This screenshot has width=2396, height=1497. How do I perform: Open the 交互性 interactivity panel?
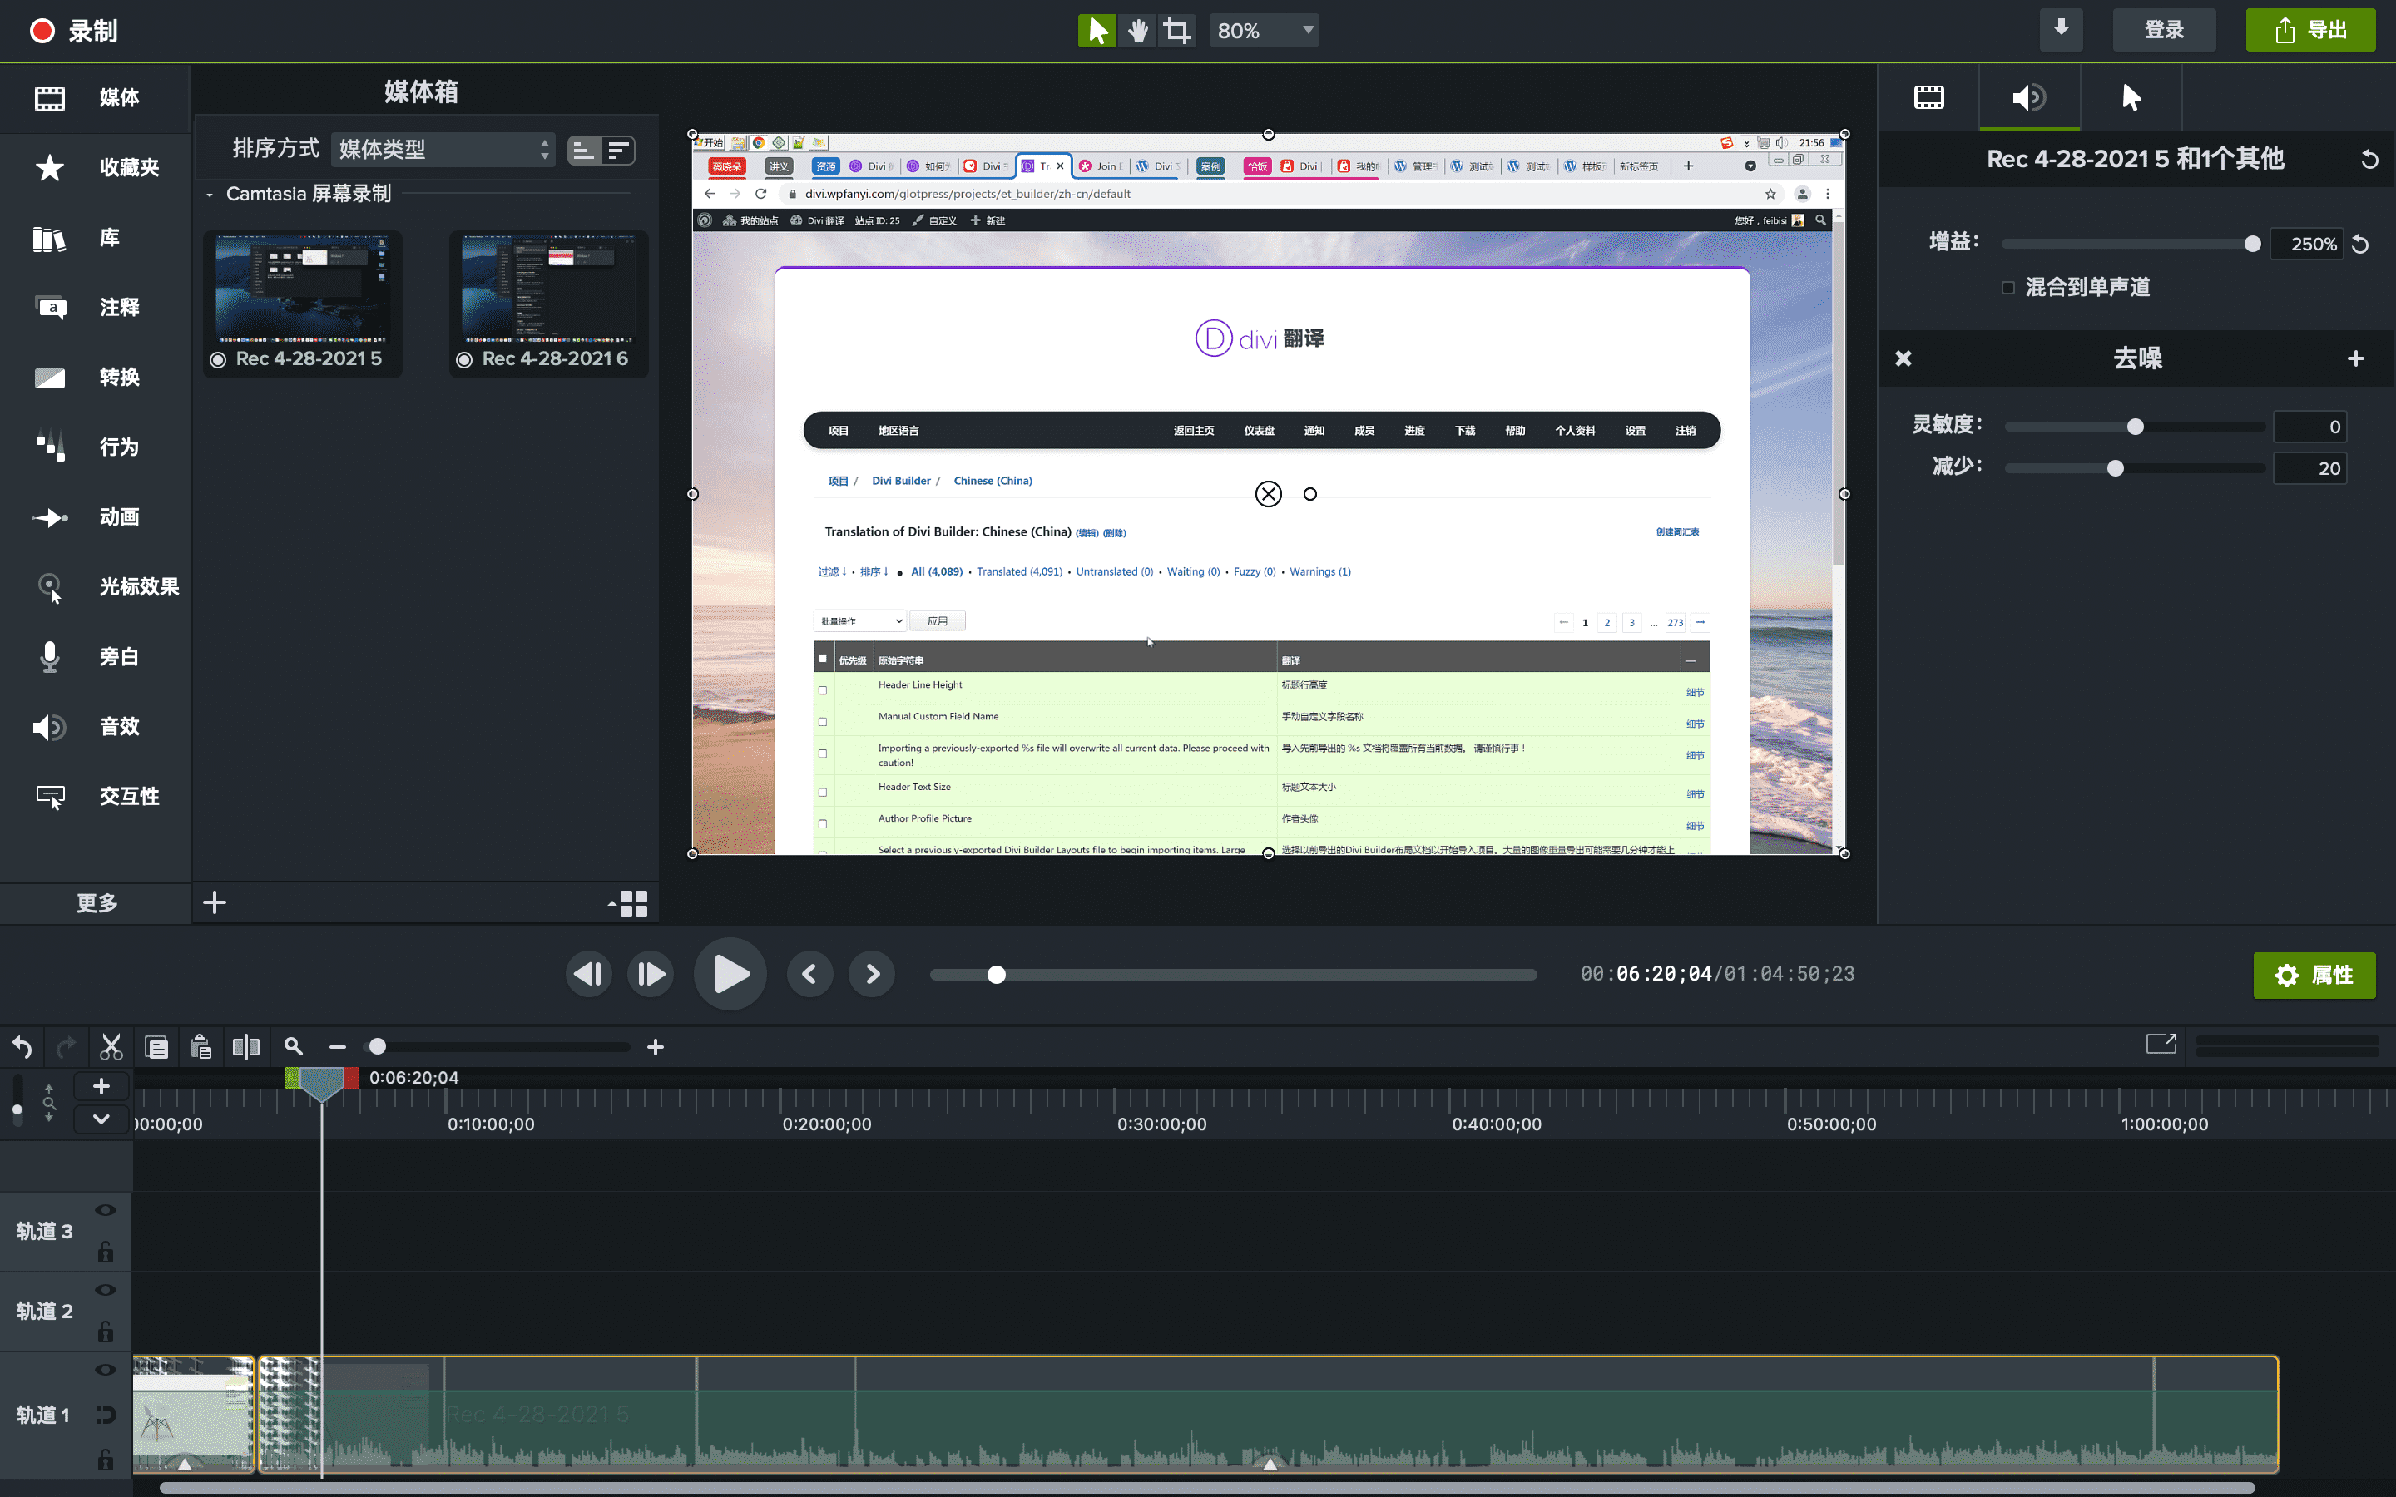point(95,796)
